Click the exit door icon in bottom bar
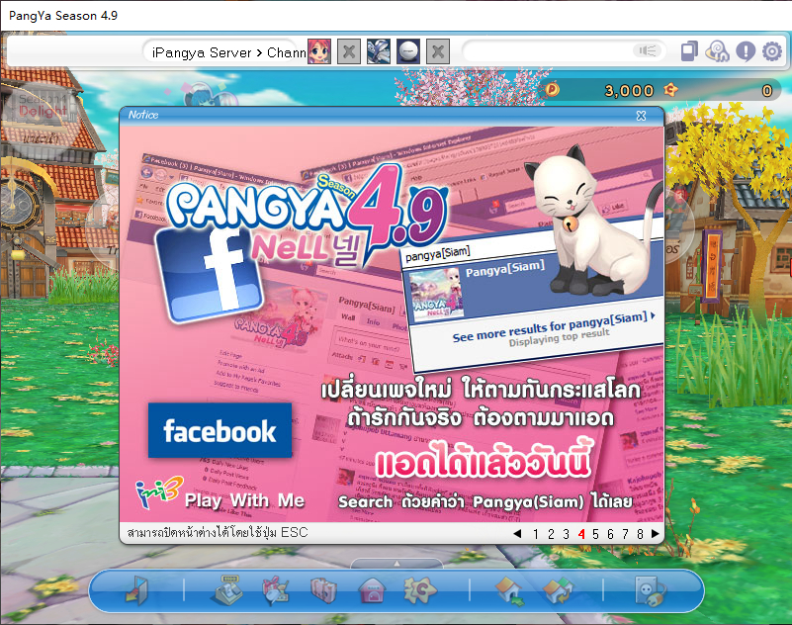Image resolution: width=792 pixels, height=625 pixels. click(x=136, y=590)
